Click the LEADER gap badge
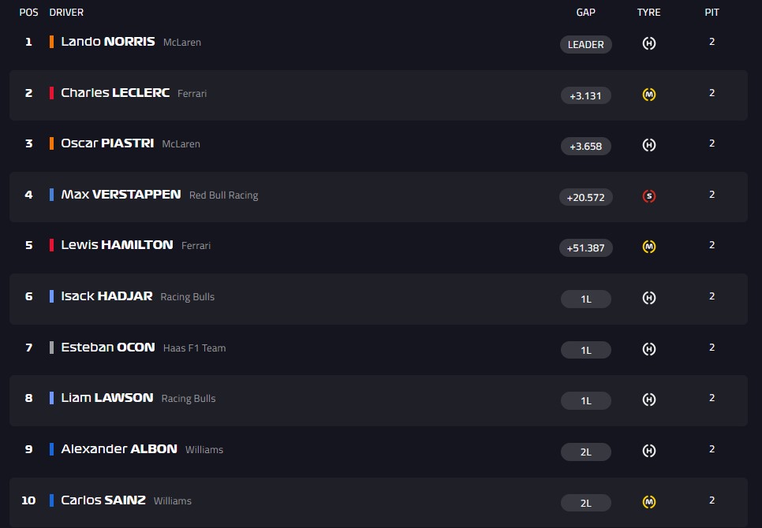This screenshot has height=528, width=762. pyautogui.click(x=585, y=45)
